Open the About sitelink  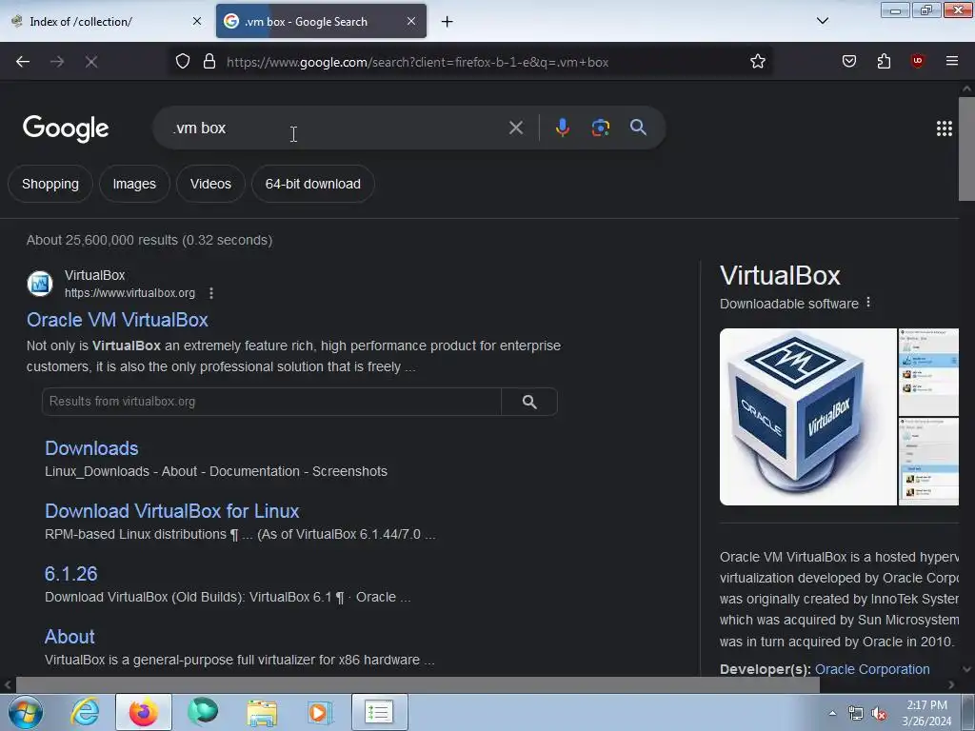pyautogui.click(x=70, y=637)
